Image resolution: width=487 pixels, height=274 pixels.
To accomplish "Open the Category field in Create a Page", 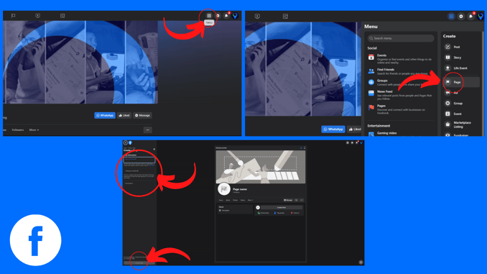I will click(x=139, y=170).
